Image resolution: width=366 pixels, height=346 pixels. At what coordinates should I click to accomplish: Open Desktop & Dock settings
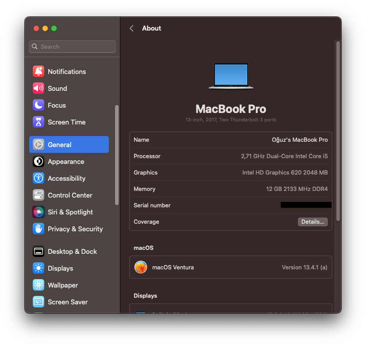72,251
